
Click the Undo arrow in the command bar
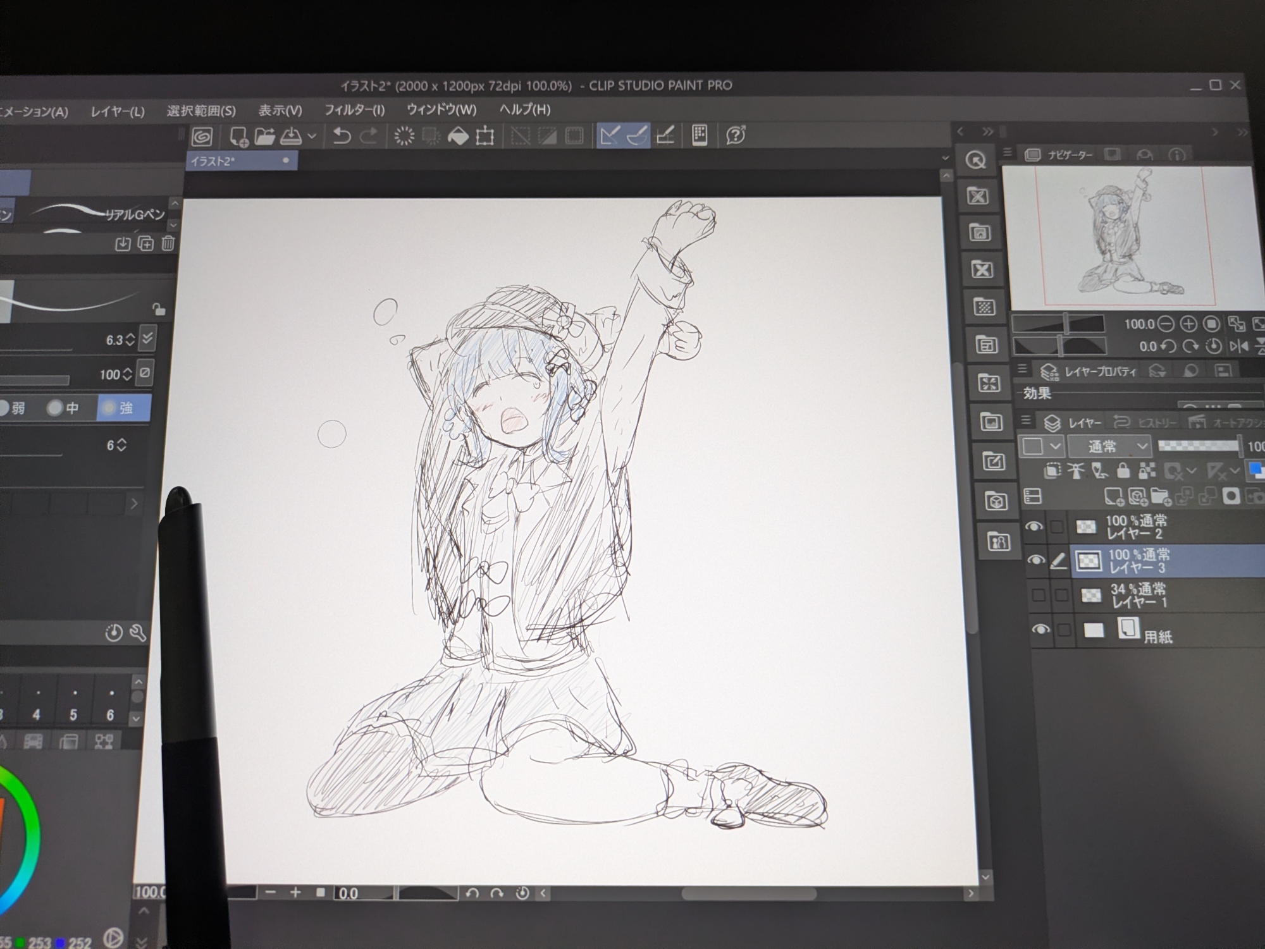pos(342,136)
